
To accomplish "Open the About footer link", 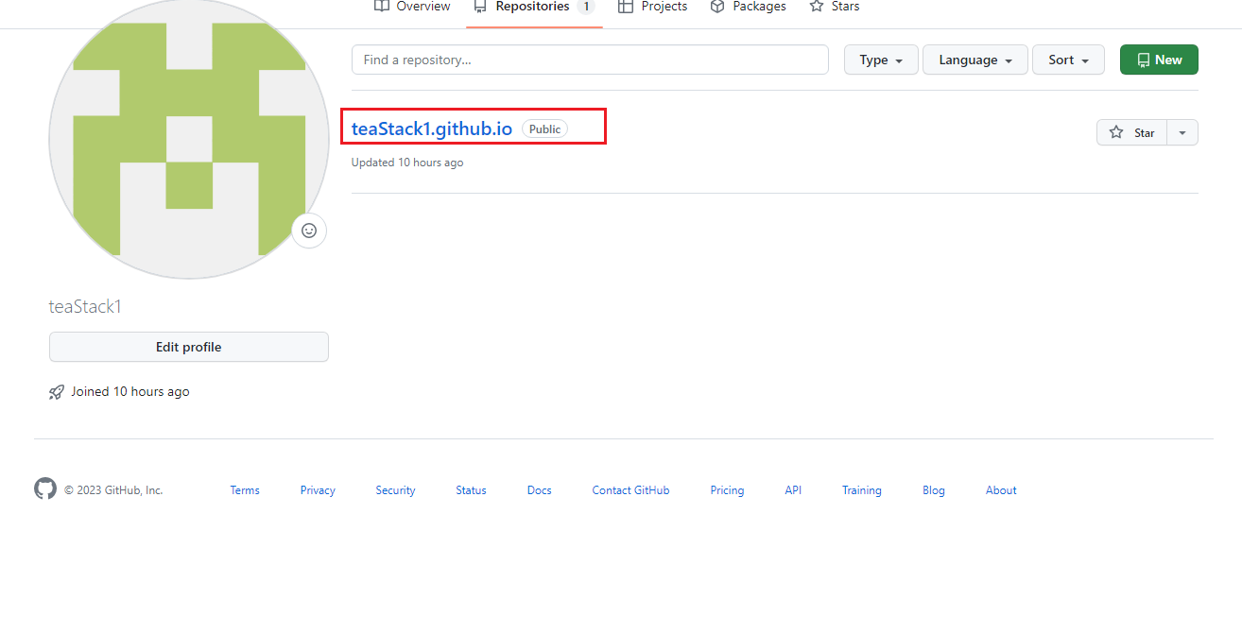I will [1001, 490].
